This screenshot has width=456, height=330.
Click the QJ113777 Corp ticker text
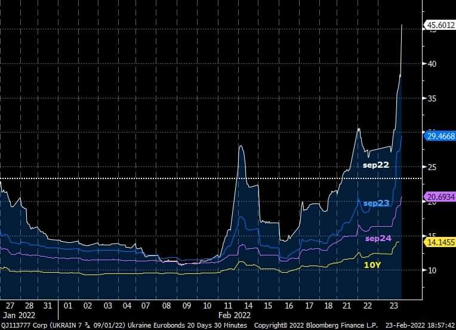point(24,325)
